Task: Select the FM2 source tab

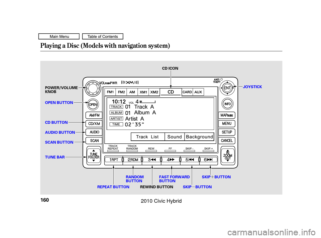Action: coord(121,92)
